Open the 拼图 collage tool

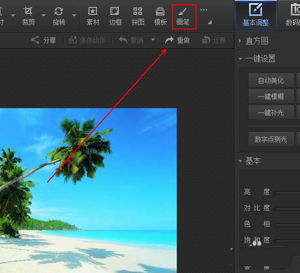pyautogui.click(x=138, y=16)
